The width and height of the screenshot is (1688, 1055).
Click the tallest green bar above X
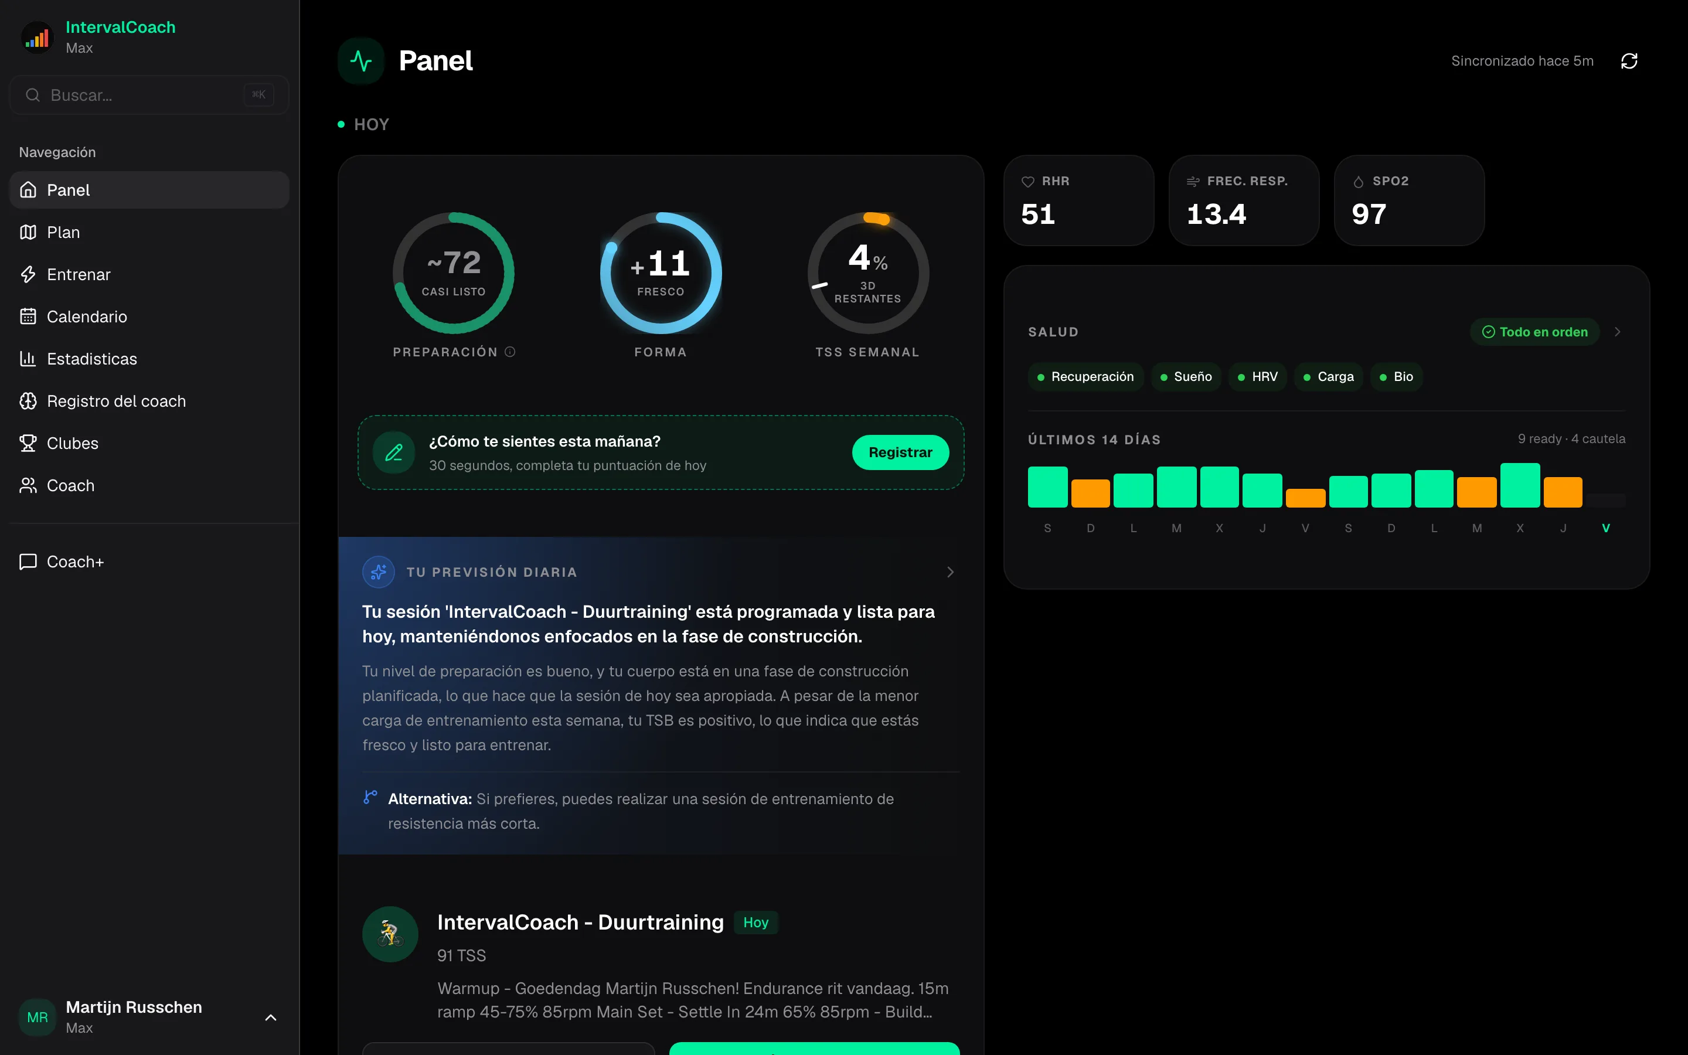(x=1520, y=485)
